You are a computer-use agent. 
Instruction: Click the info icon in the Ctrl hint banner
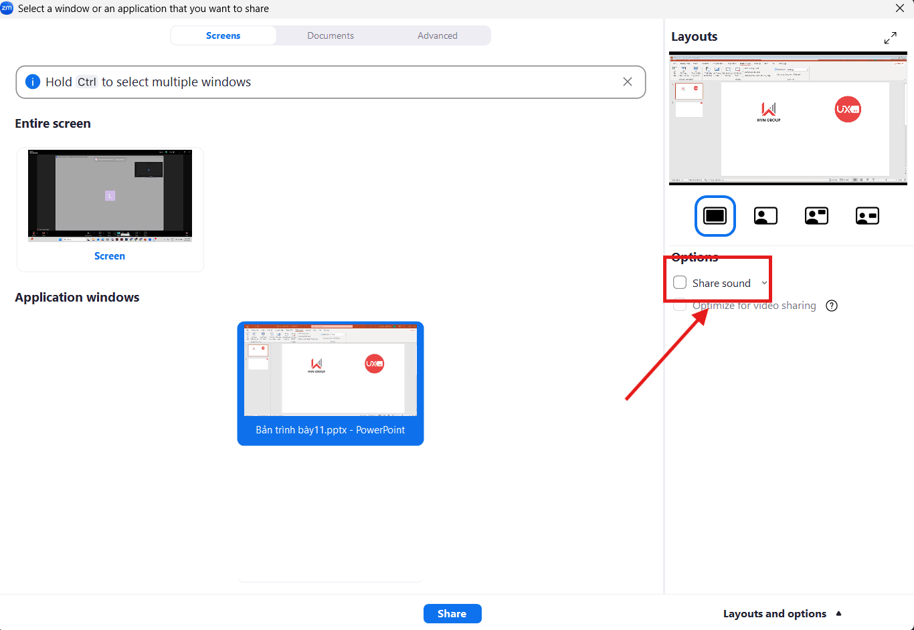coord(33,81)
